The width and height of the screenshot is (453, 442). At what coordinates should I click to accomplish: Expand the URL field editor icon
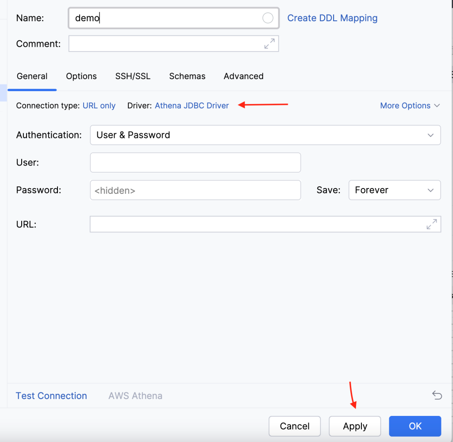pos(432,224)
